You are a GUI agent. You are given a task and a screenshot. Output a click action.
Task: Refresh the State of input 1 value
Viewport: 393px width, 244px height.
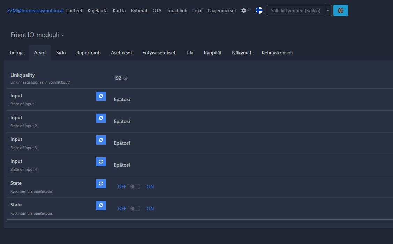(x=101, y=96)
